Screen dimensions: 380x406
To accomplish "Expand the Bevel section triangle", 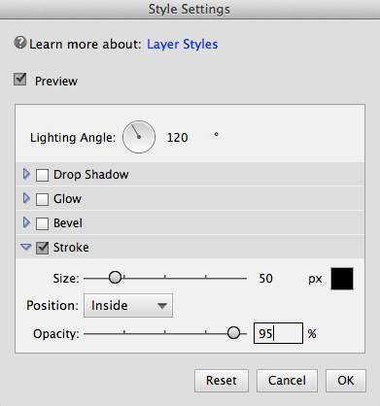I will click(x=26, y=222).
